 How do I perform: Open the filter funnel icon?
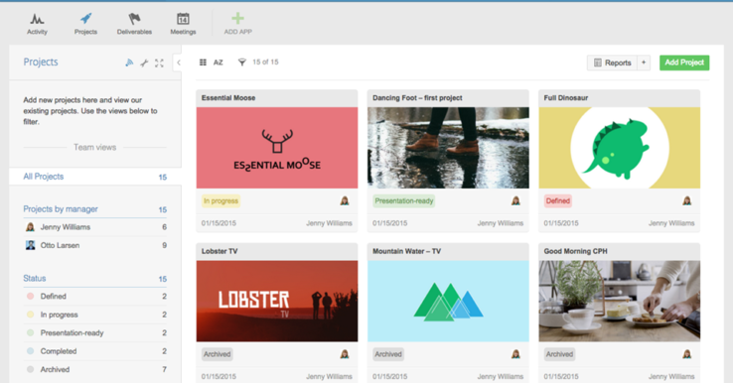(x=241, y=63)
